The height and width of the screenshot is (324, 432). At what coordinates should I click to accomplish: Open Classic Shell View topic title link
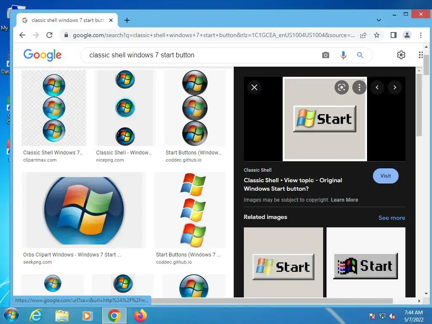coord(293,184)
